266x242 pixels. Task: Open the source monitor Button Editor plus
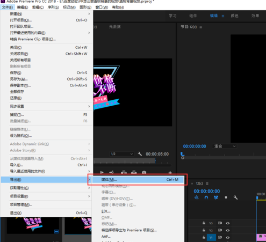[170, 173]
